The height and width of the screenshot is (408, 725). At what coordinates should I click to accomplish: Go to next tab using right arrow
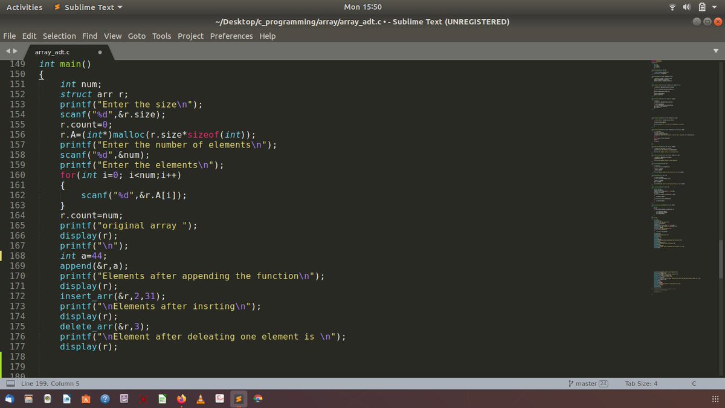pyautogui.click(x=15, y=51)
